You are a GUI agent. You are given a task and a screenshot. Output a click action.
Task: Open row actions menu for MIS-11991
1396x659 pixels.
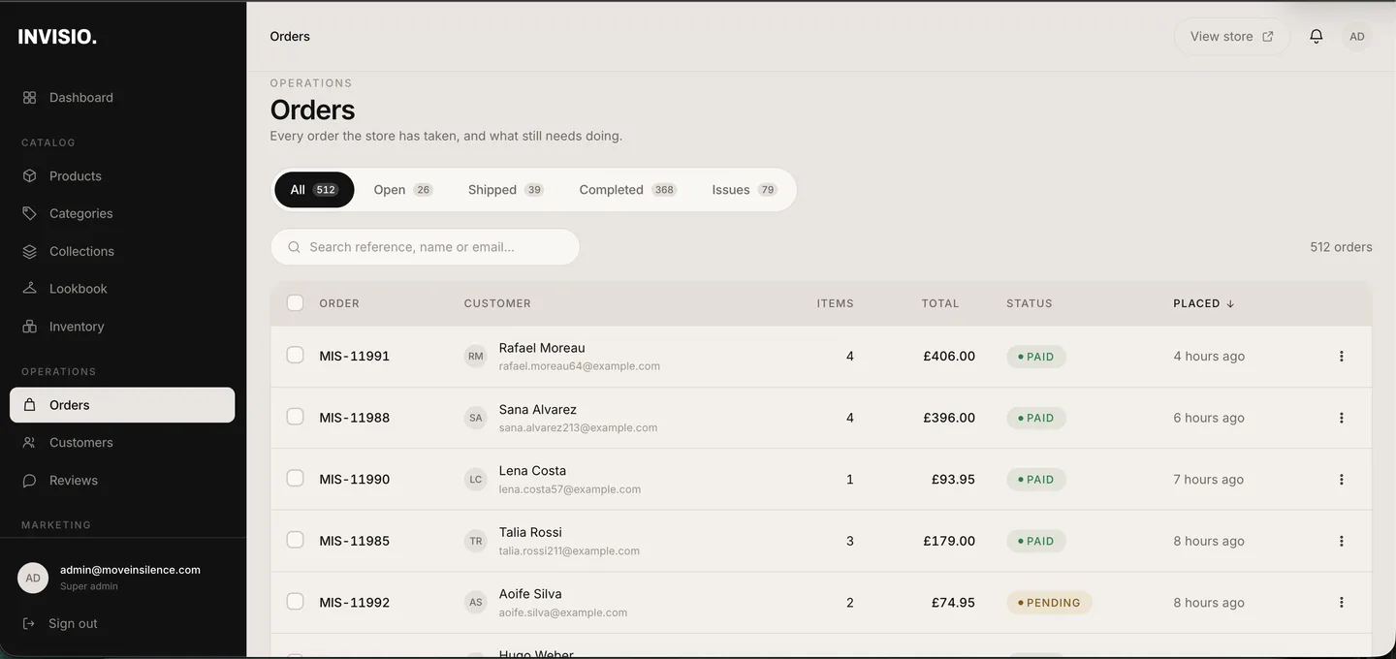point(1342,357)
